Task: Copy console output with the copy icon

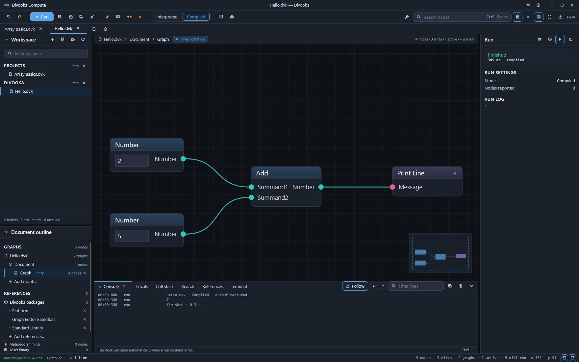Action: point(450,286)
